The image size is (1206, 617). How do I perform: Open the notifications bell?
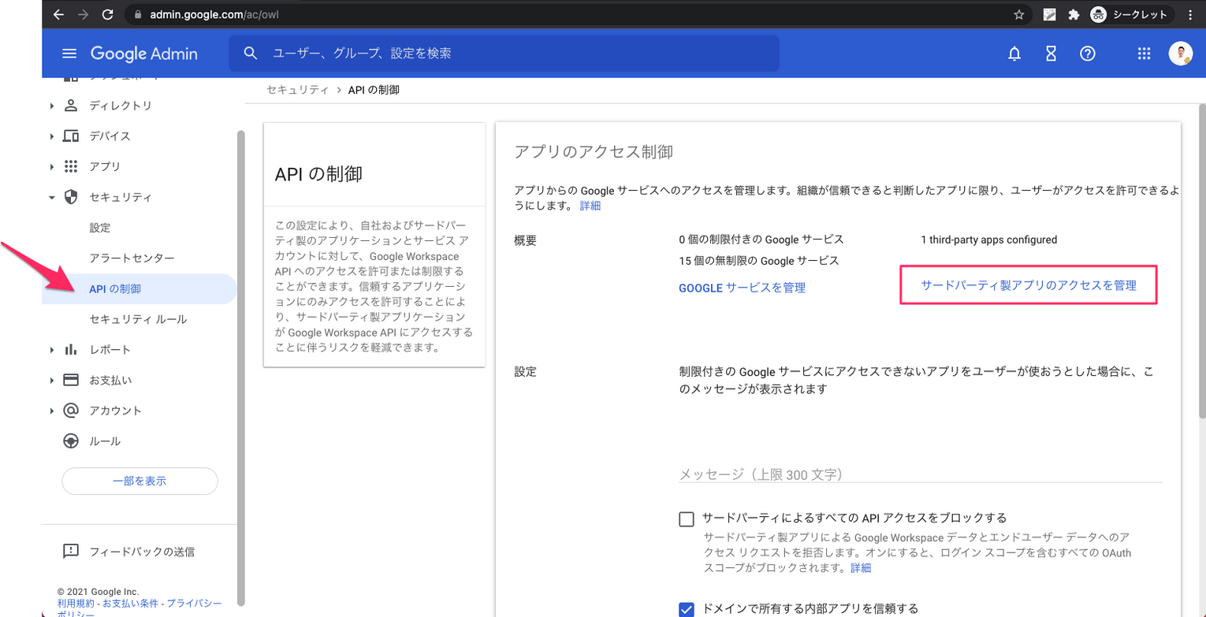1014,54
